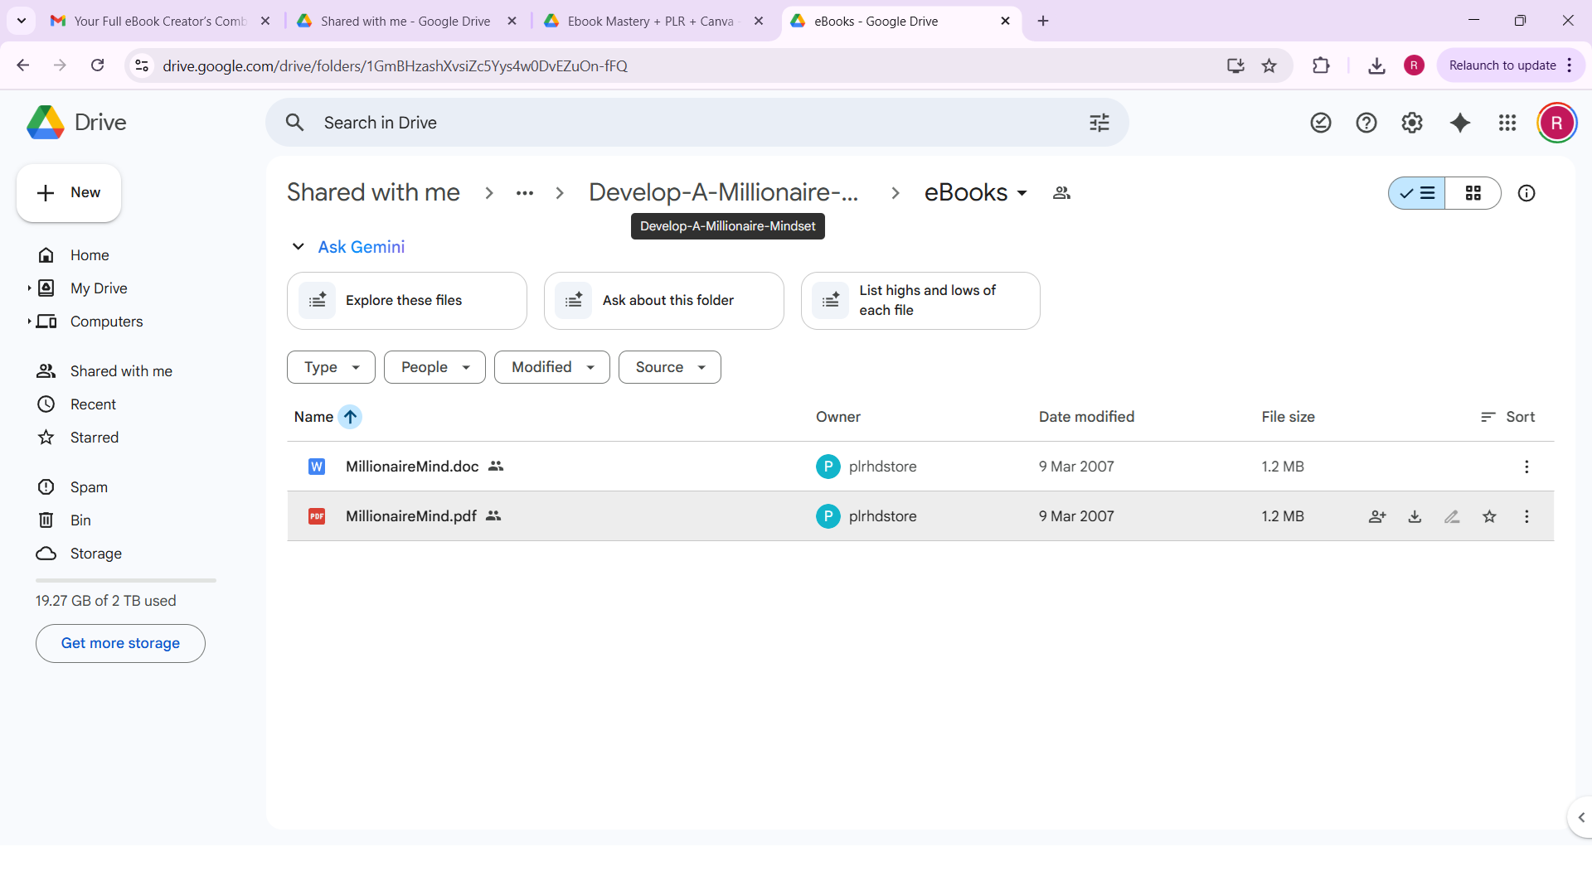Reverse name sorting with the arrow
1592x895 pixels.
[350, 417]
